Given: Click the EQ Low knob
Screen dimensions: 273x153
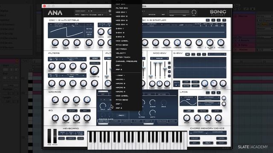Looking at the screenshot, I should (x=55, y=118).
